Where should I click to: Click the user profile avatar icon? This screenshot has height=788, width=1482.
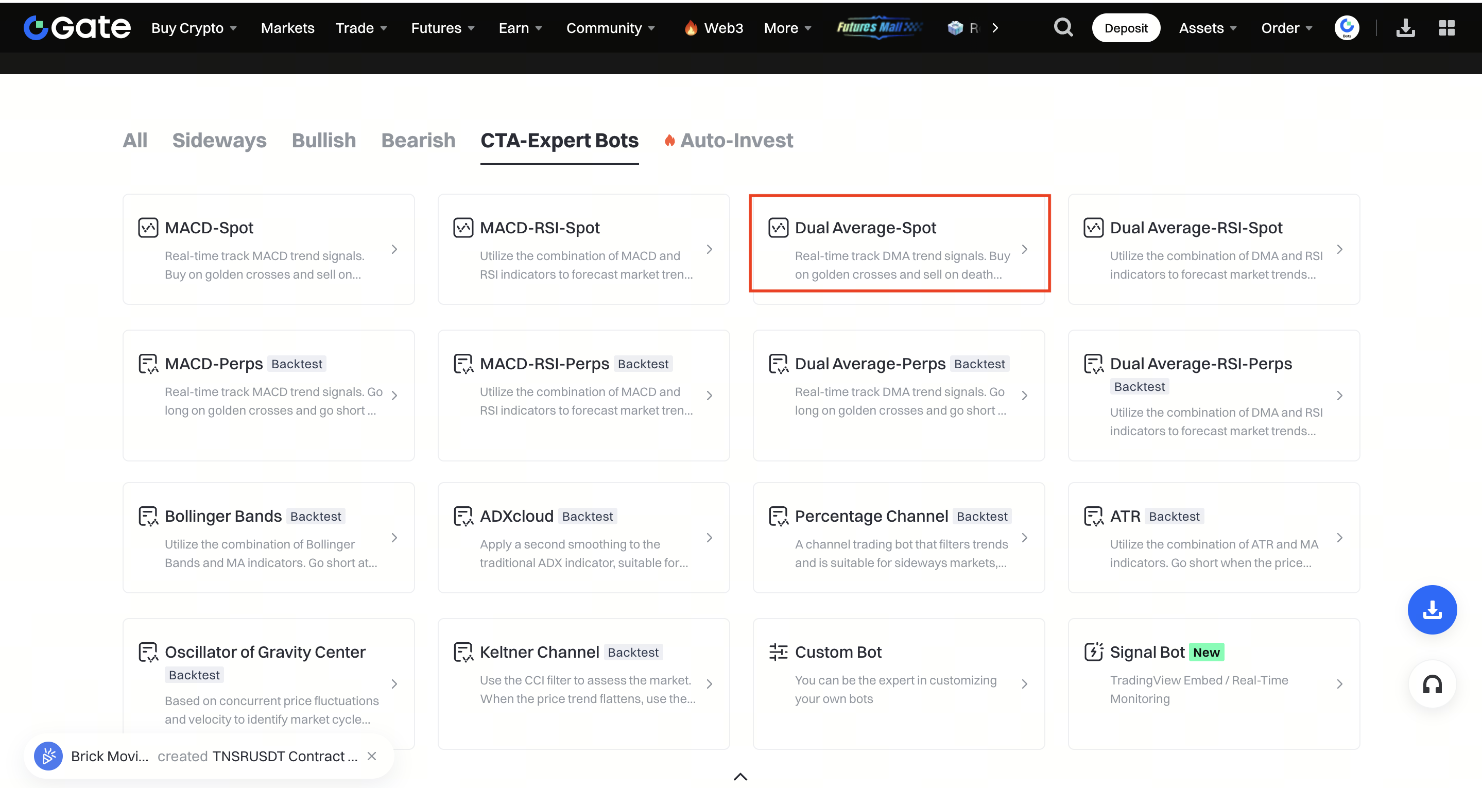(1346, 28)
